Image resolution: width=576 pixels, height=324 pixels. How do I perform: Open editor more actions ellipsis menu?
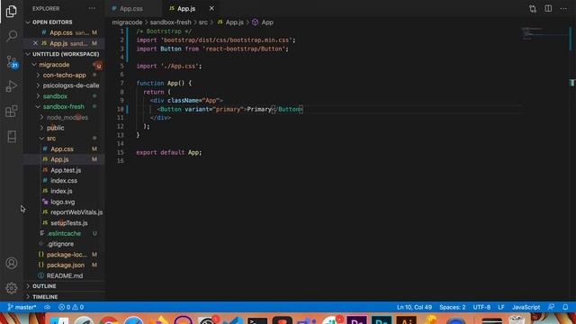[x=563, y=8]
